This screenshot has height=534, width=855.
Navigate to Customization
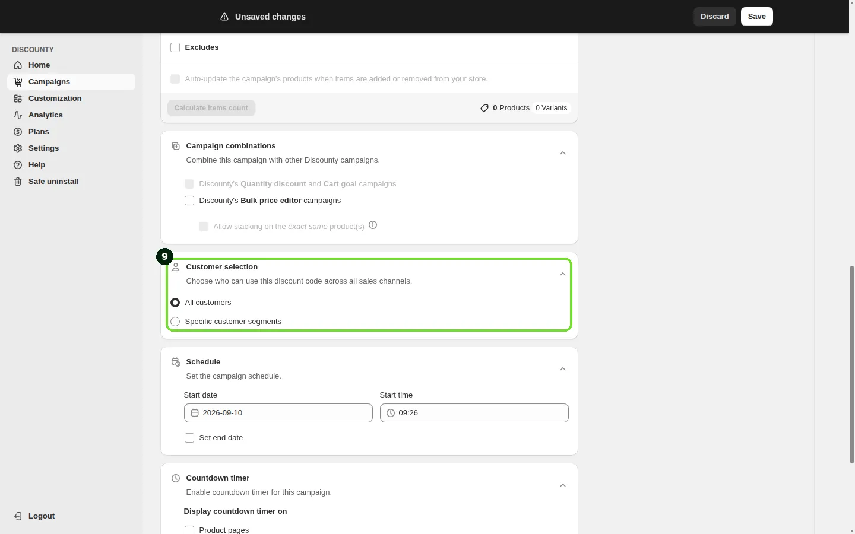(x=71, y=98)
